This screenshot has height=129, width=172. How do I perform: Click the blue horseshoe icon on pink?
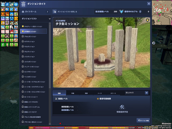click(16, 32)
